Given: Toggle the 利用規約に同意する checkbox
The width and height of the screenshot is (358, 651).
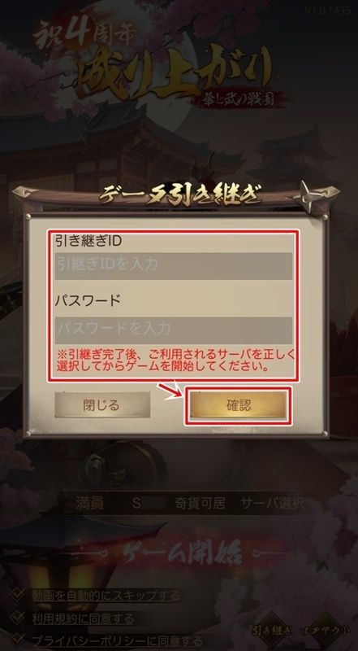Looking at the screenshot, I should [x=18, y=618].
